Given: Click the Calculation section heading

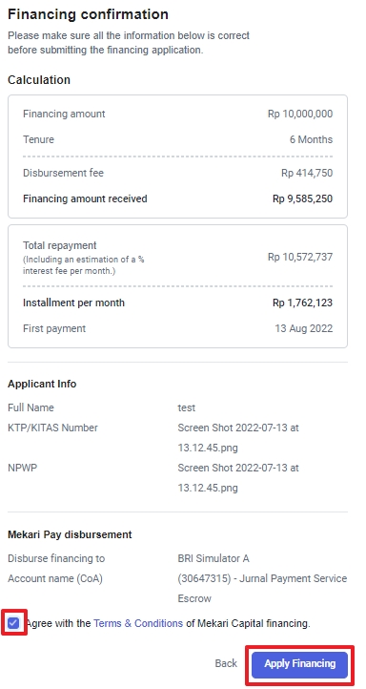Looking at the screenshot, I should pyautogui.click(x=39, y=80).
